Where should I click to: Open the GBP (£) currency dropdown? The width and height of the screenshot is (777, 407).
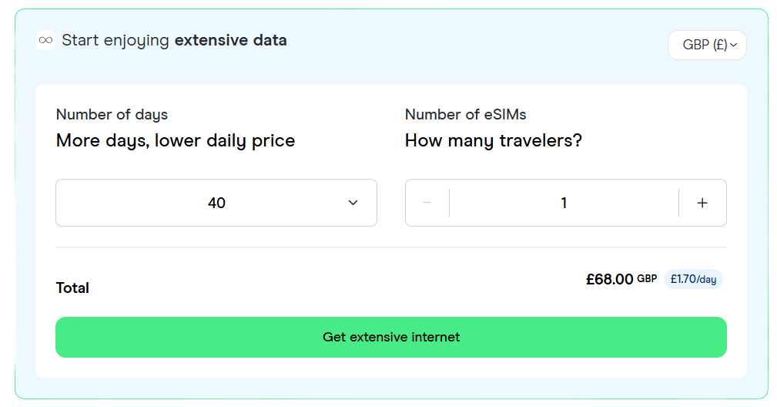coord(707,45)
